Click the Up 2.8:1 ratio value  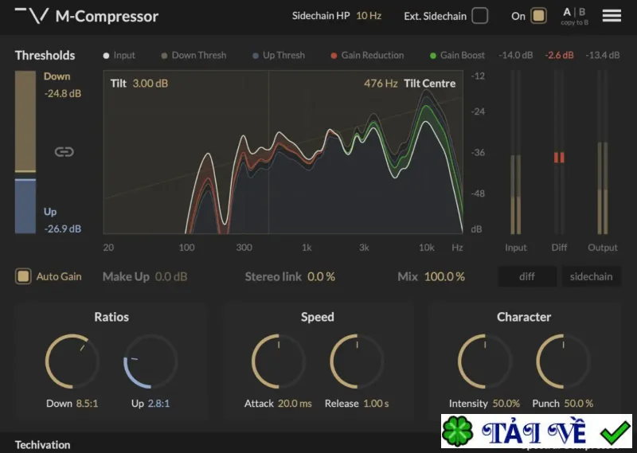pos(158,404)
